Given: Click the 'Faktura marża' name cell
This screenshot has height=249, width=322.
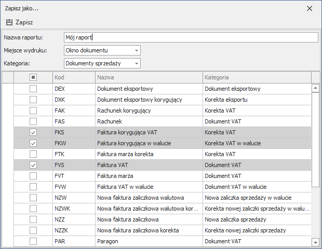Looking at the screenshot, I should [x=149, y=176].
